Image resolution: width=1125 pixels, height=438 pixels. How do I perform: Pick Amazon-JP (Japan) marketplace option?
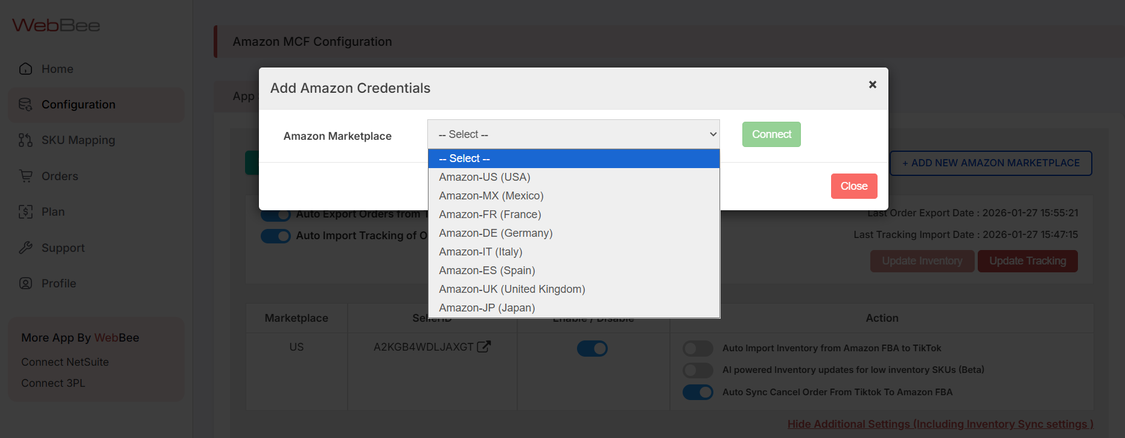point(486,308)
